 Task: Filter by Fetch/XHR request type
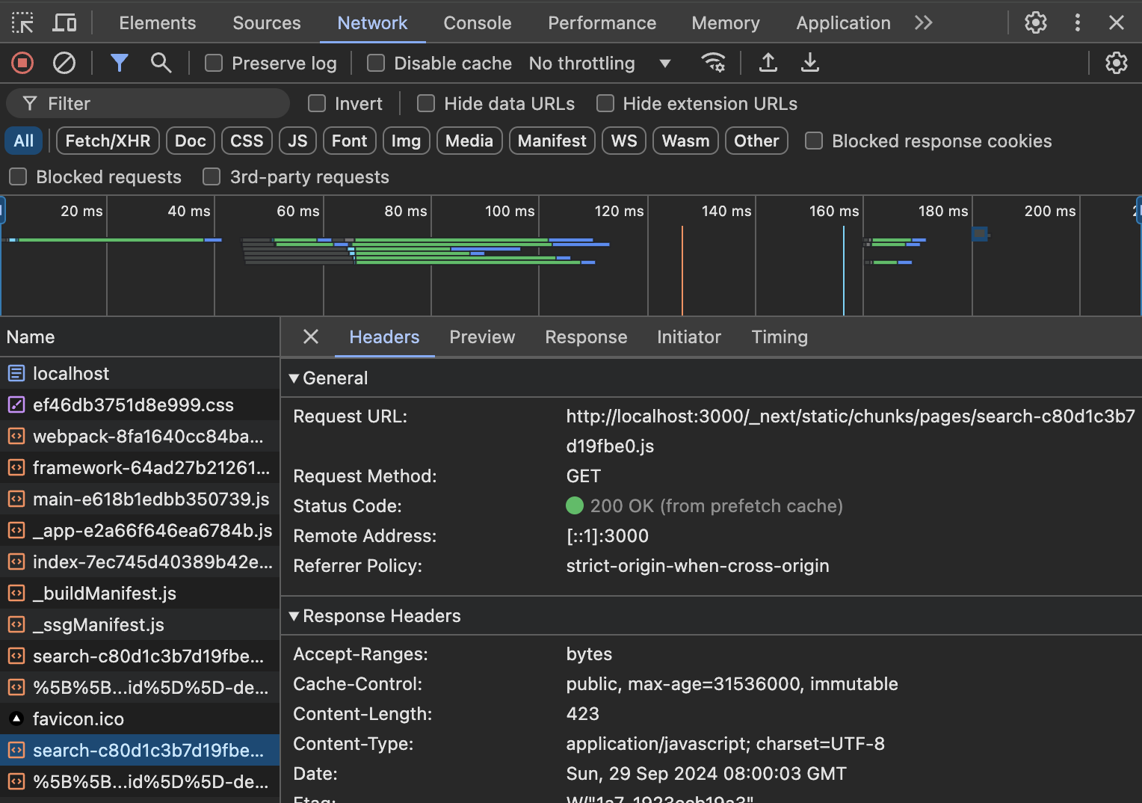coord(108,141)
